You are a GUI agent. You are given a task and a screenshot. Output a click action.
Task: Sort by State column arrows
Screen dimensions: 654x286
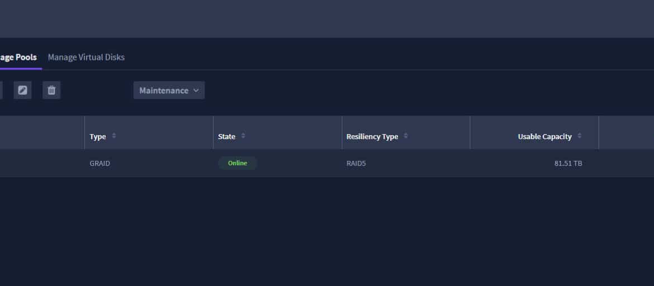pyautogui.click(x=243, y=136)
